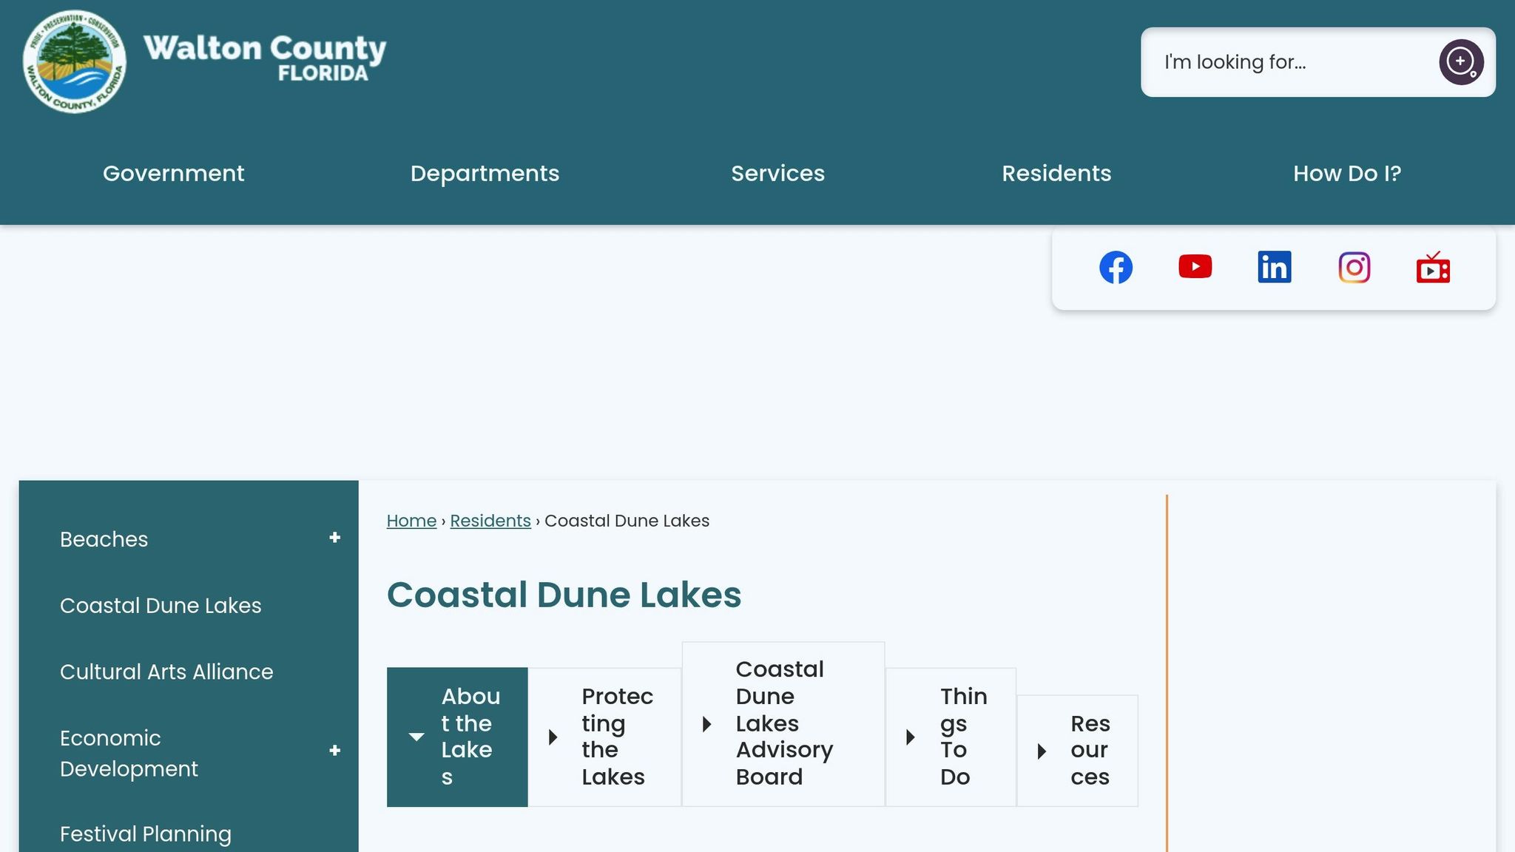The image size is (1515, 852).
Task: Visit the LinkedIn profile icon
Action: 1275,267
